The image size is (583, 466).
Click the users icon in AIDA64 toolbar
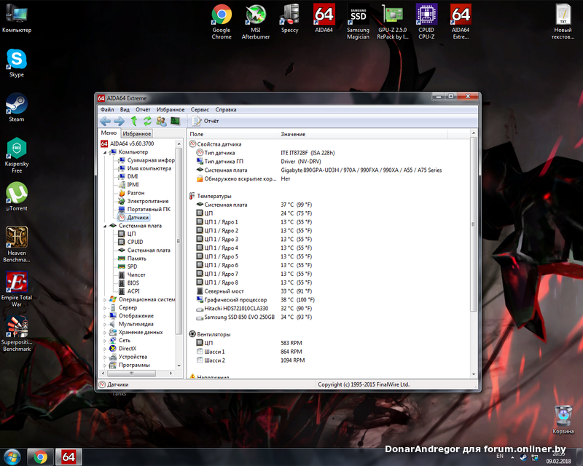[x=161, y=121]
